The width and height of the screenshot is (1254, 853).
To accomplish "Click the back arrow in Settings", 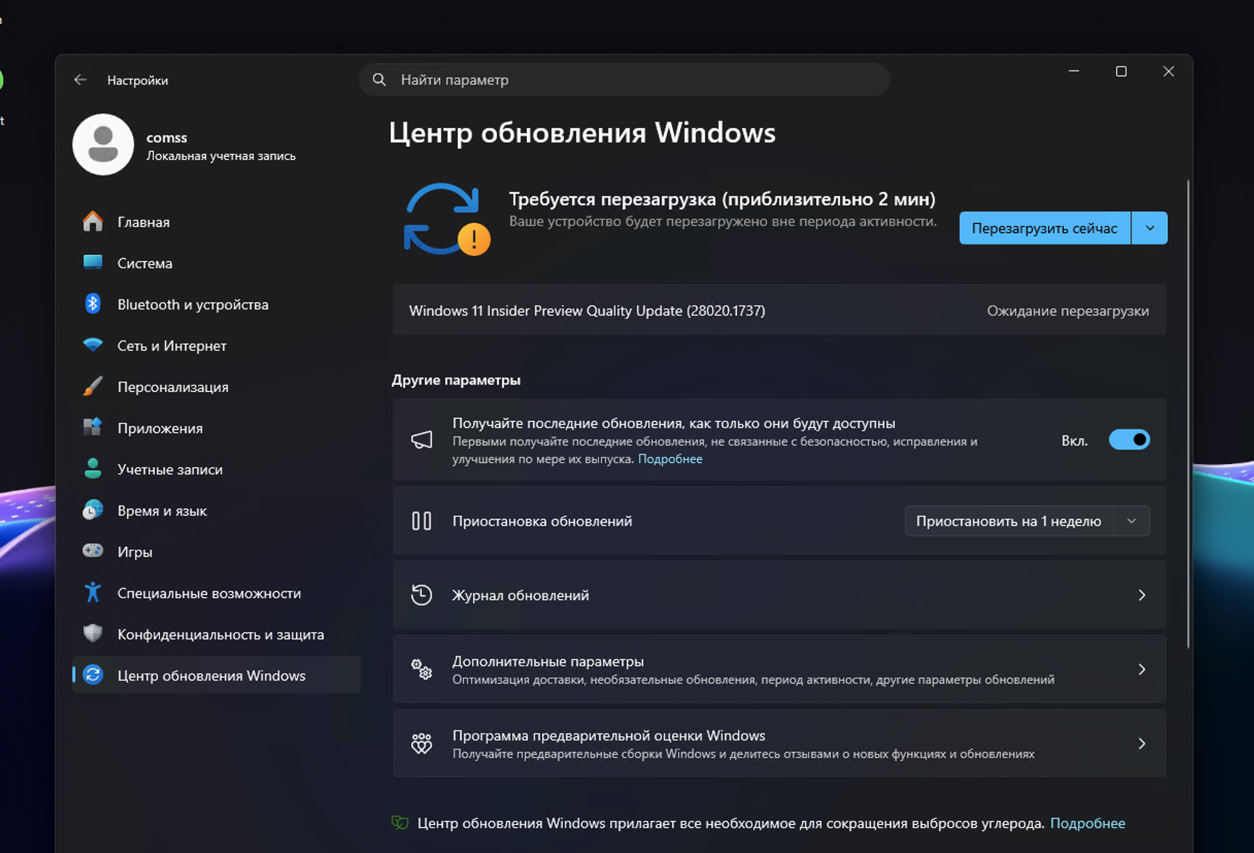I will pos(80,79).
